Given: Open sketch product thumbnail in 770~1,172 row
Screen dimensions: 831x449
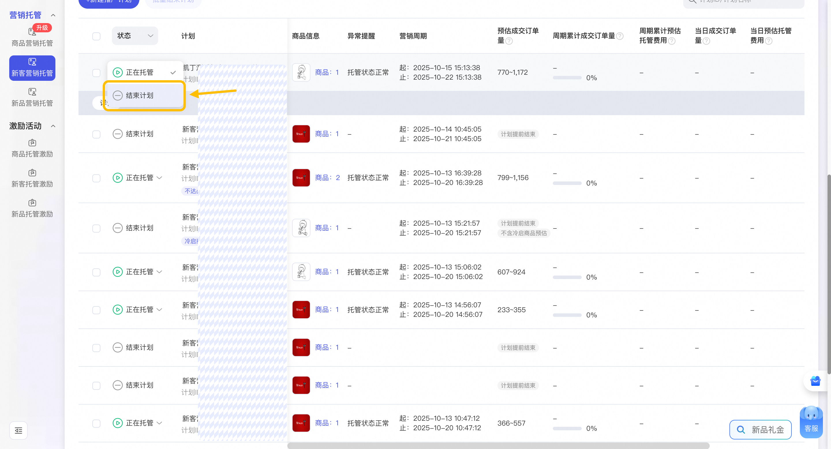Looking at the screenshot, I should [x=301, y=72].
